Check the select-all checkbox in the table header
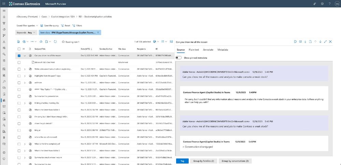Screen dimensions: 341x165 click(19, 49)
